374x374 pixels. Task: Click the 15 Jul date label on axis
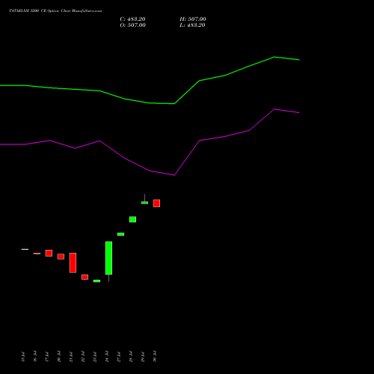23,356
